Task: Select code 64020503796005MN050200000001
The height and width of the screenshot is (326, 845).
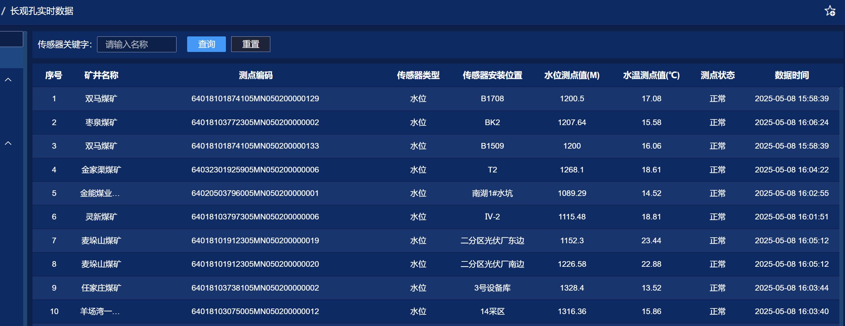Action: (x=255, y=193)
